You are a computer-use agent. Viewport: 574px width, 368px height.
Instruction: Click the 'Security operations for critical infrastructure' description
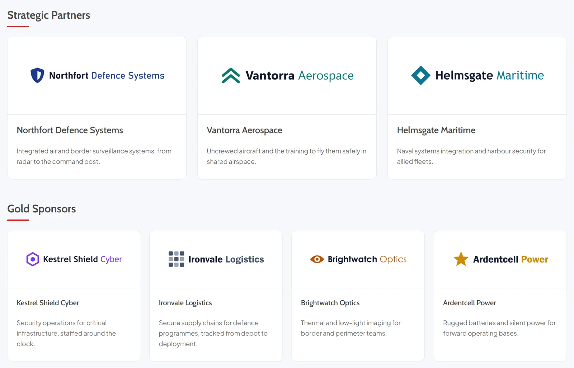(x=66, y=333)
